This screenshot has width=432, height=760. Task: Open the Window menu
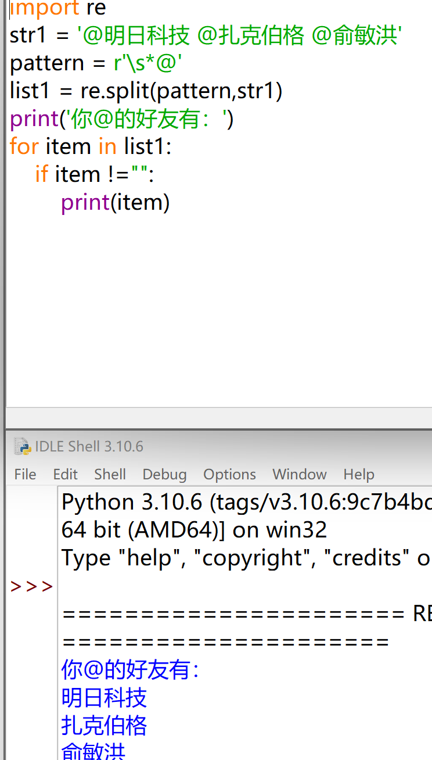[x=300, y=474]
